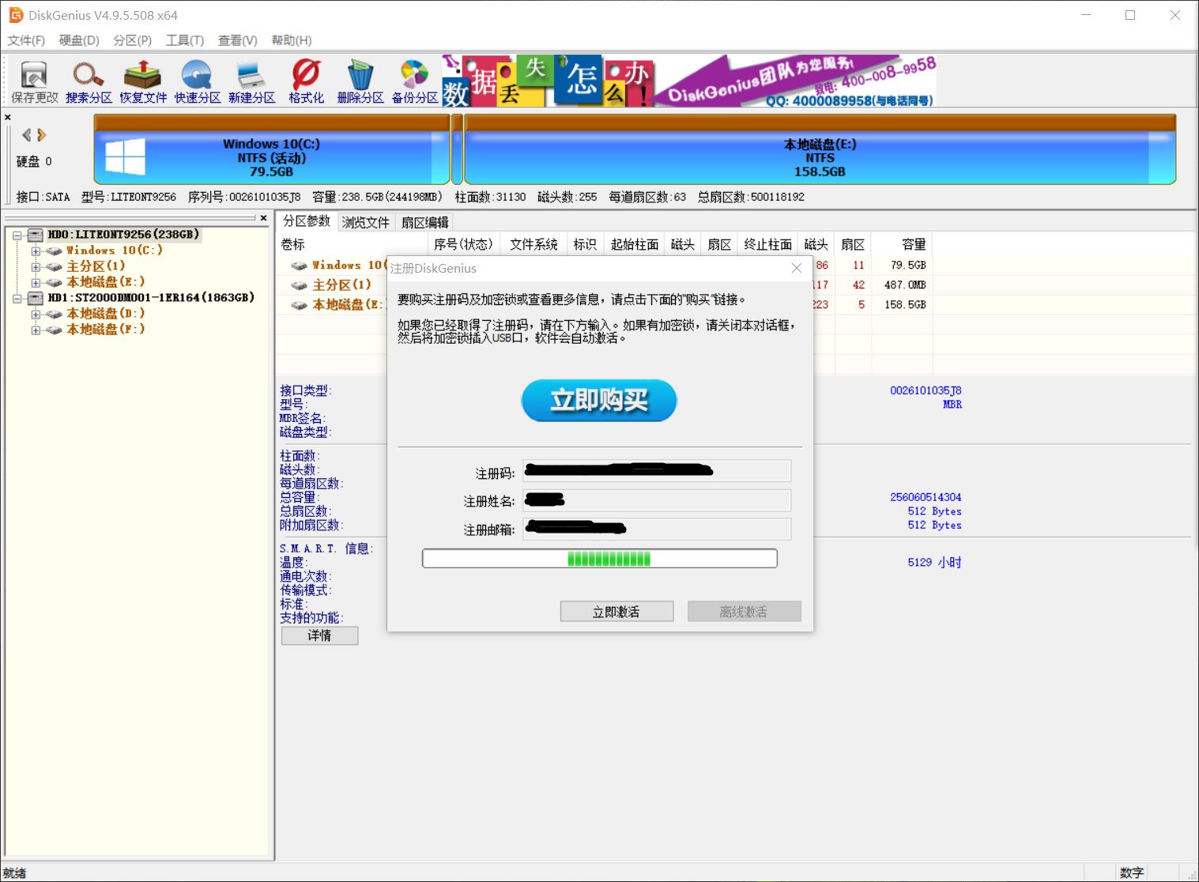Click the 卷标 column header
The height and width of the screenshot is (882, 1199).
[x=353, y=244]
